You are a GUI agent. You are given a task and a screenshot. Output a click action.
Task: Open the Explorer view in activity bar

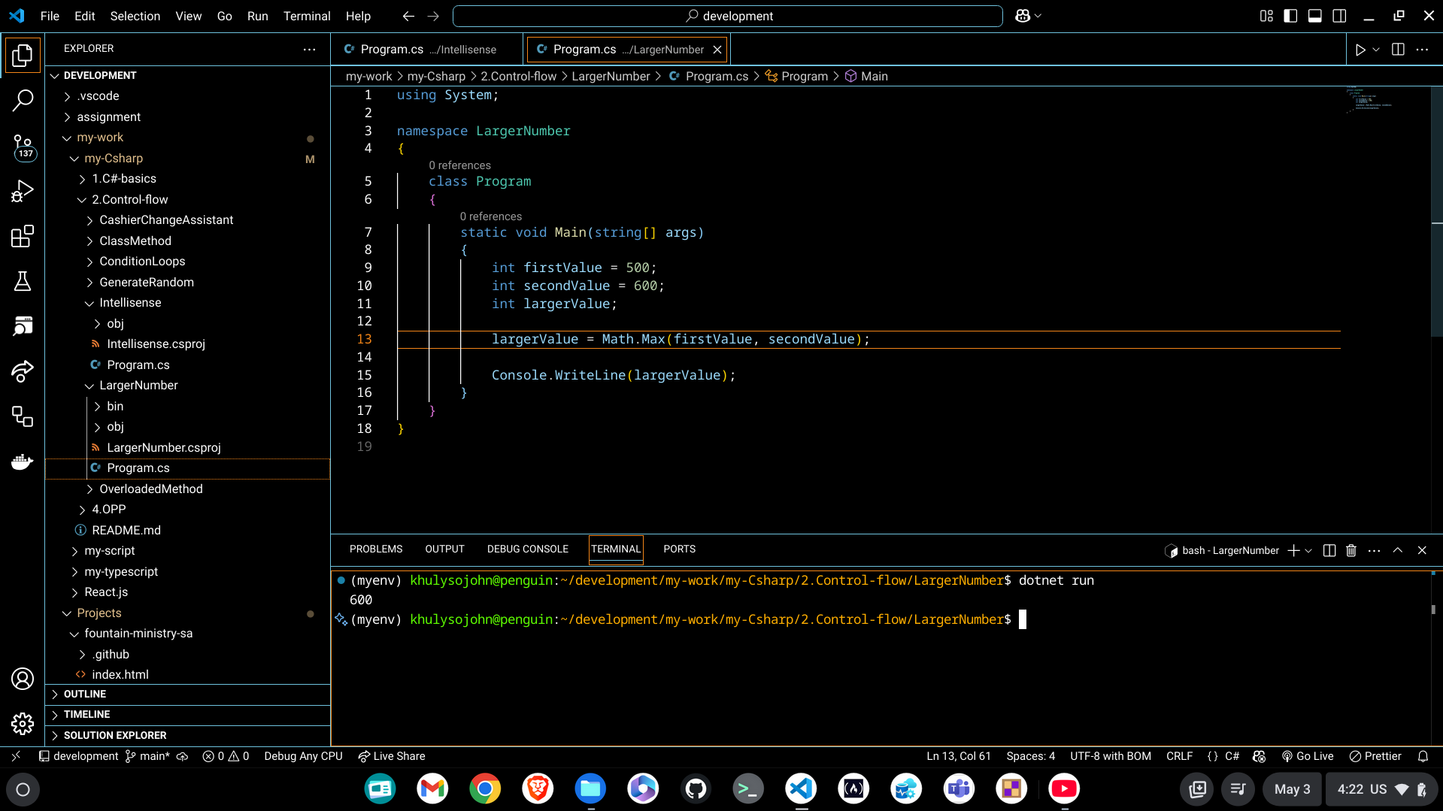(x=23, y=55)
